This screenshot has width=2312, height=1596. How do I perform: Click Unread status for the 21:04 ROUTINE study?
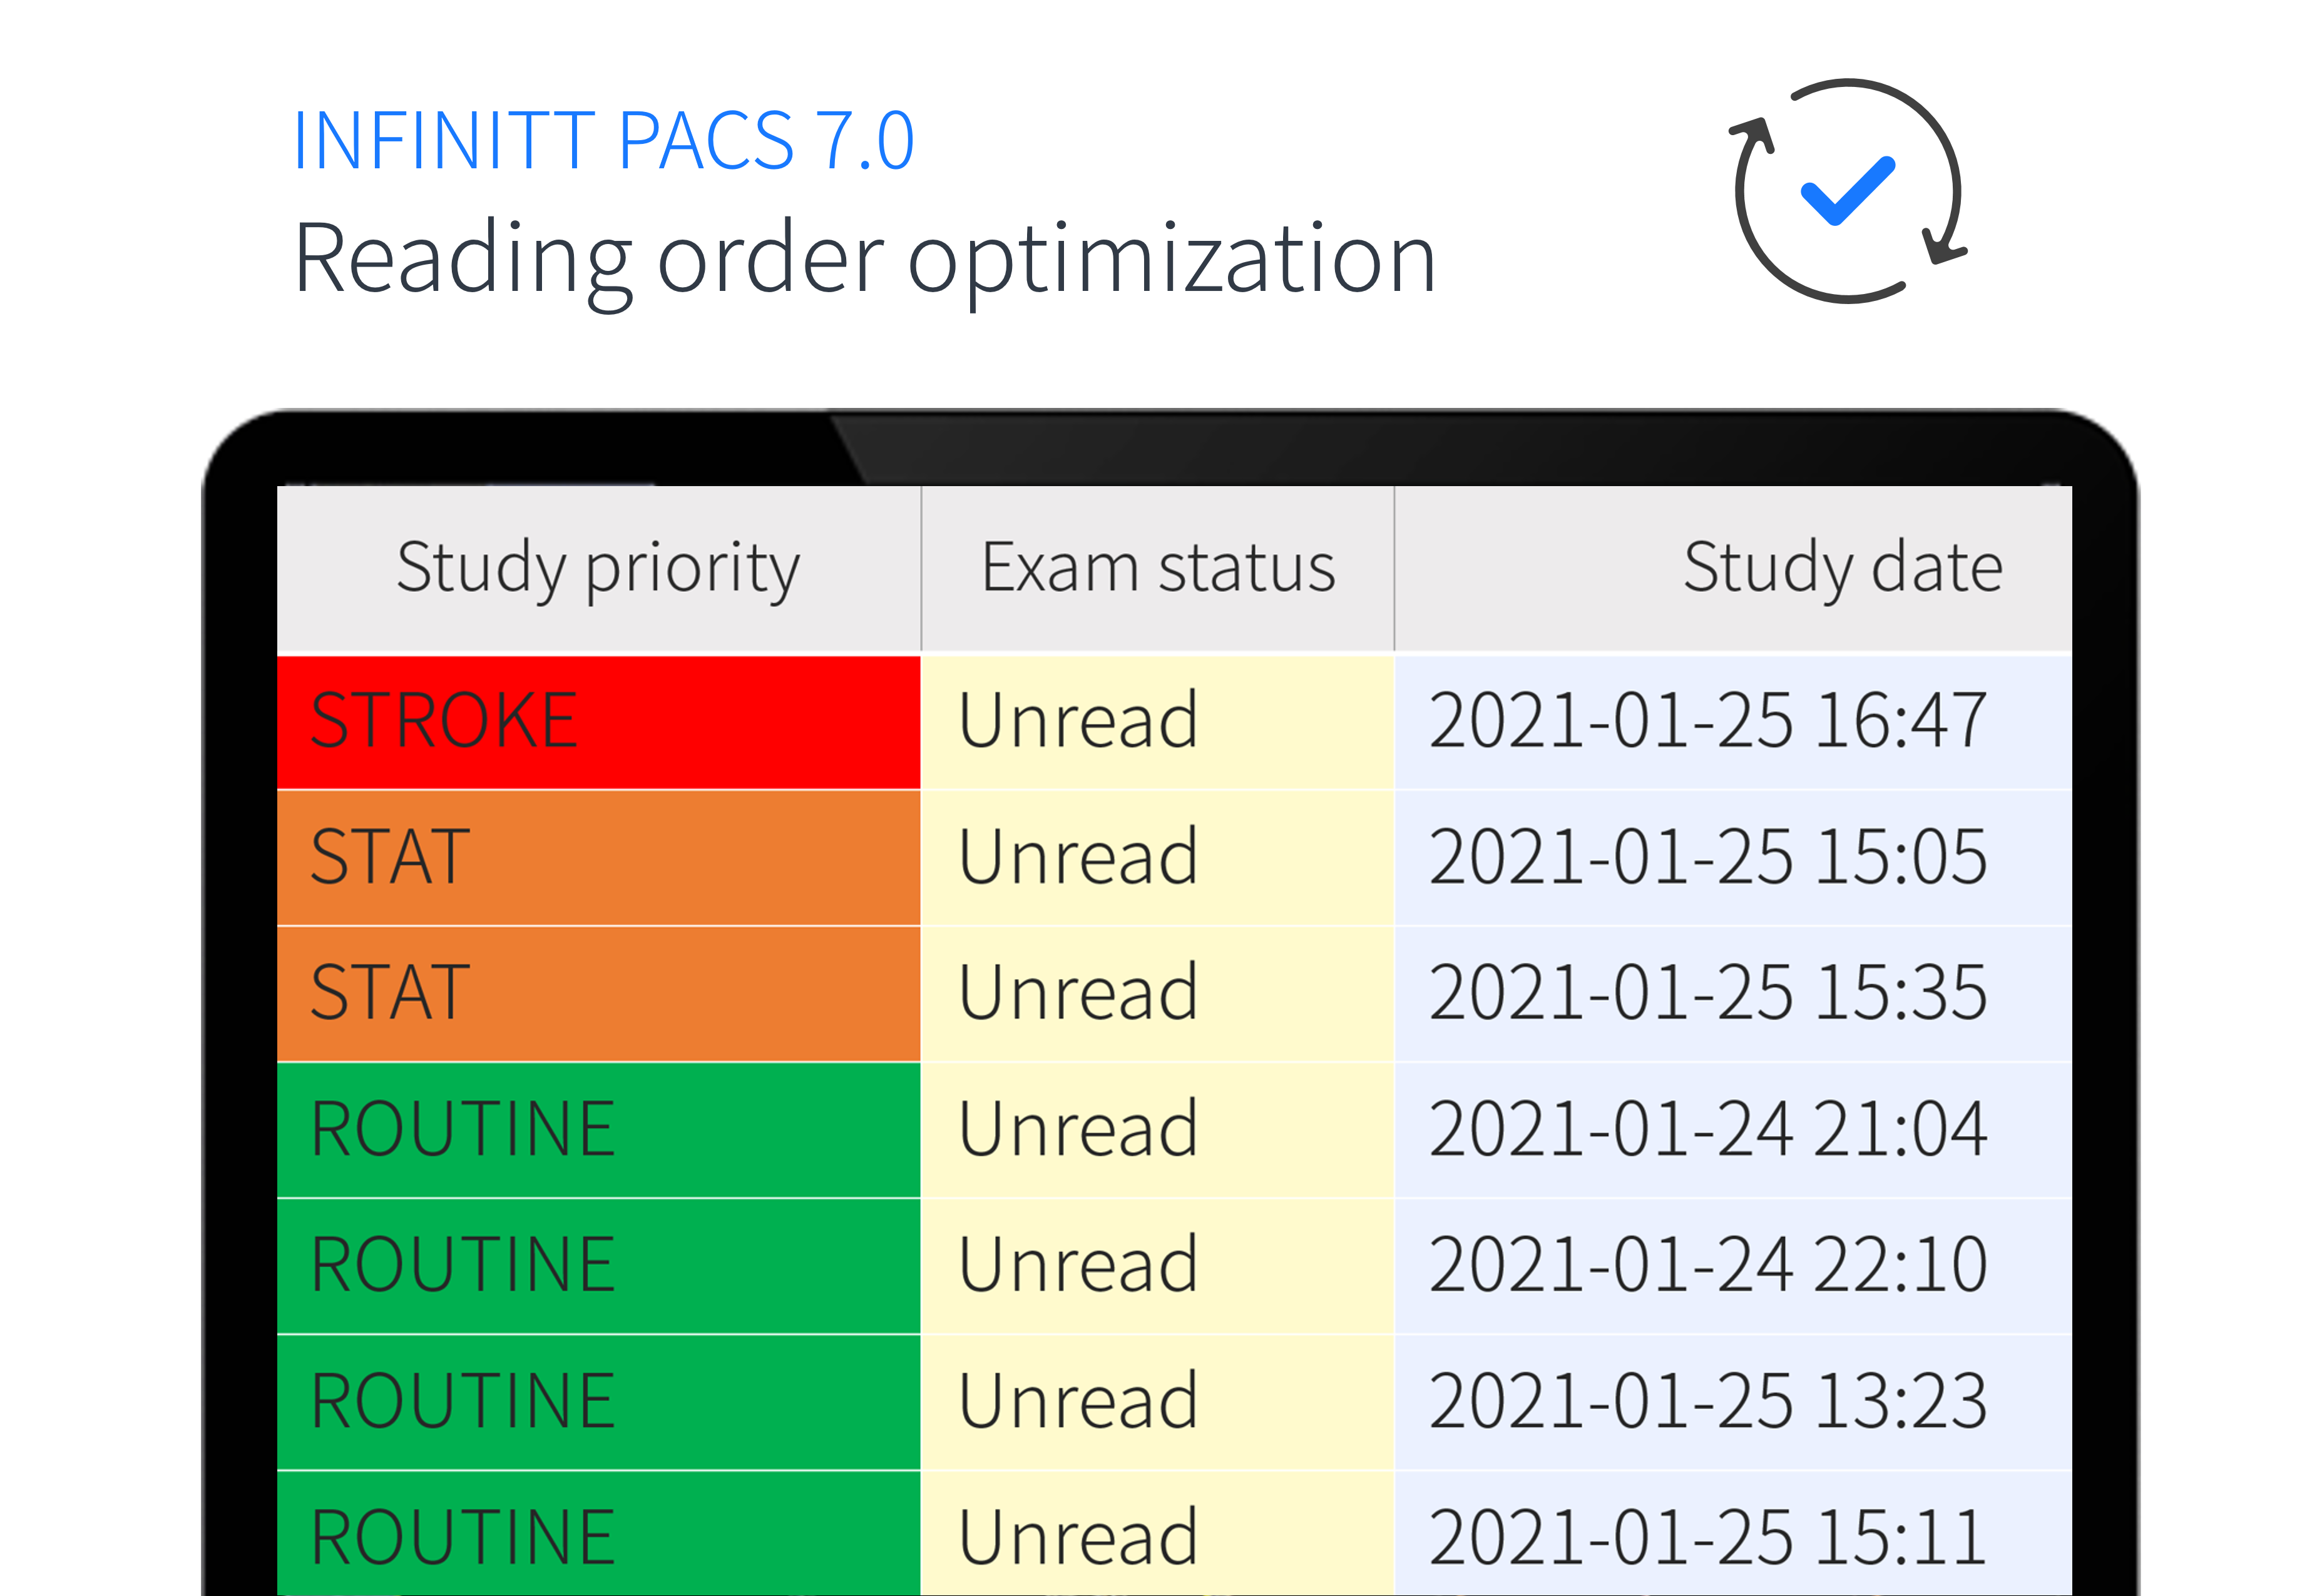1078,1129
